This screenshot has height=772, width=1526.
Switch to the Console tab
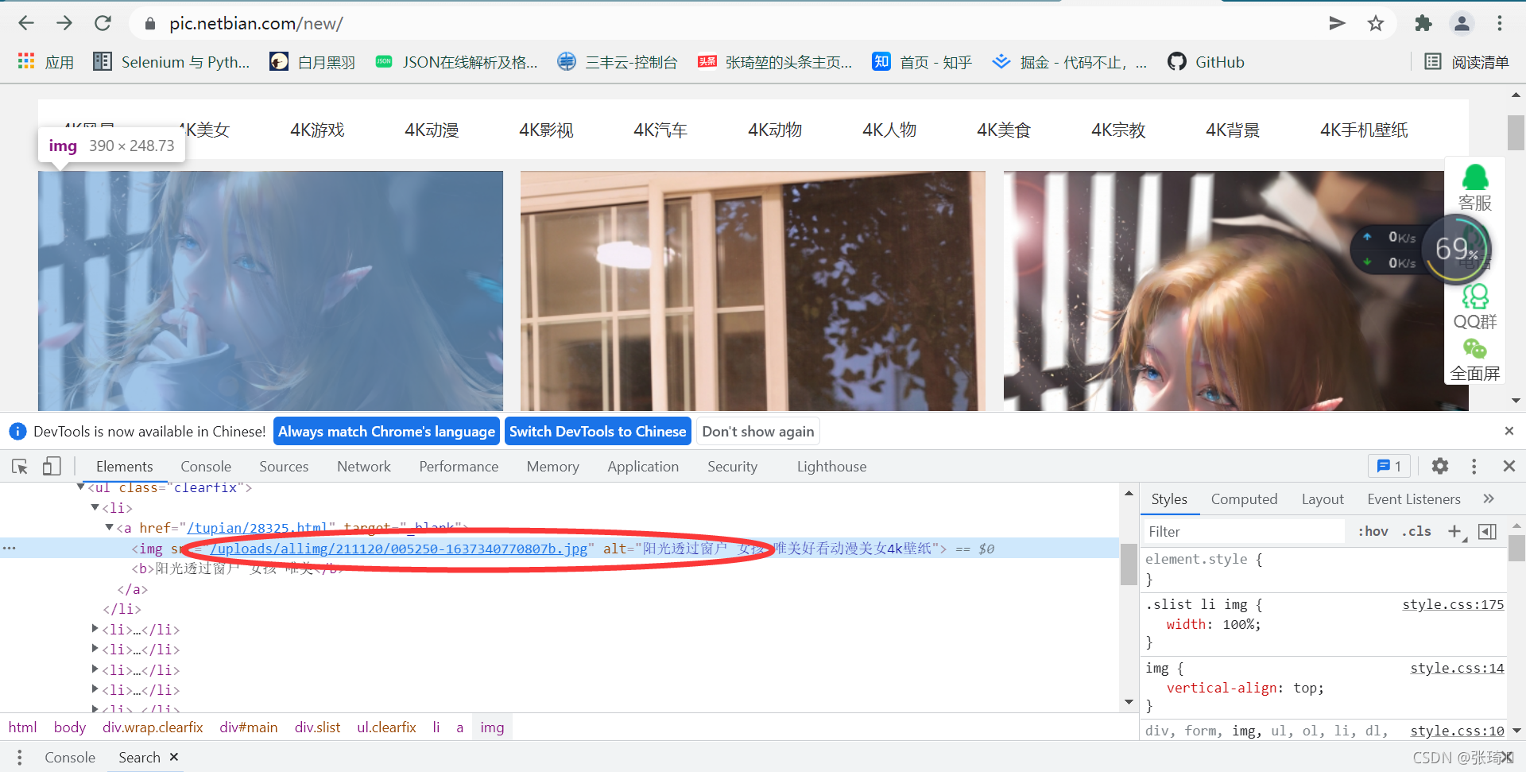click(206, 467)
